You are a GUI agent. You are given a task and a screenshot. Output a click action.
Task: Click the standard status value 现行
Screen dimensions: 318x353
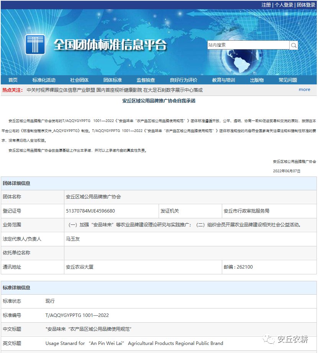pyautogui.click(x=50, y=301)
